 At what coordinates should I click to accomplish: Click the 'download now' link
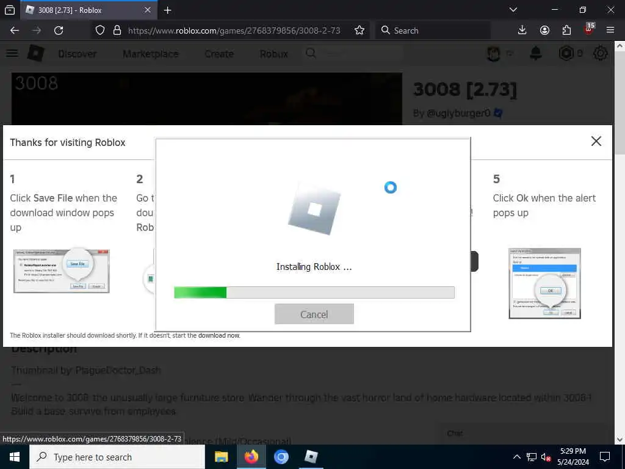pos(219,335)
